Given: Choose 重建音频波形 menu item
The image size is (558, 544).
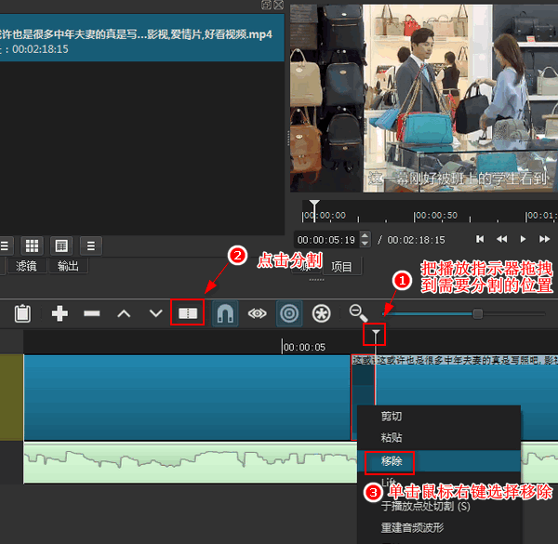Looking at the screenshot, I should (x=439, y=527).
